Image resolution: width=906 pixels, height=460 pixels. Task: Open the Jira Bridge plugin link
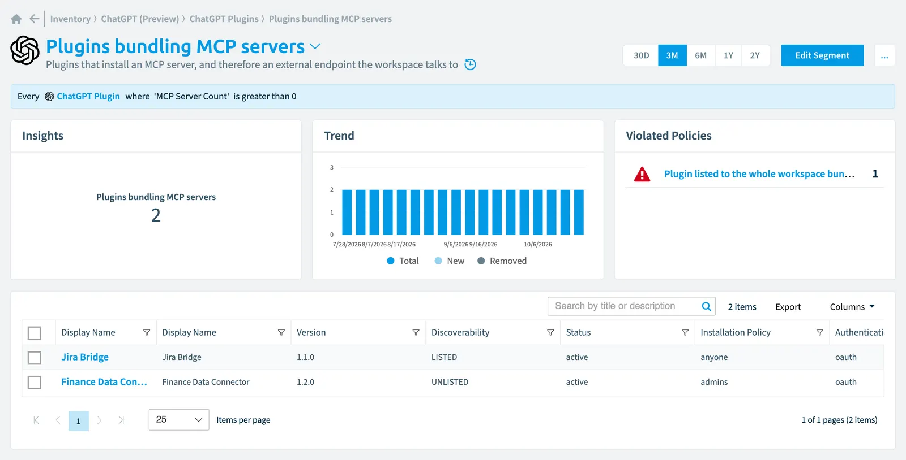(85, 357)
